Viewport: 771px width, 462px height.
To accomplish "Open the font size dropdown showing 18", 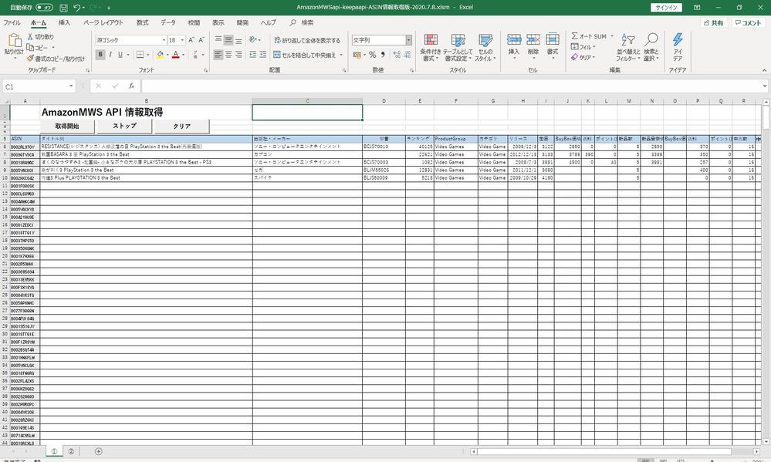I will tap(182, 40).
